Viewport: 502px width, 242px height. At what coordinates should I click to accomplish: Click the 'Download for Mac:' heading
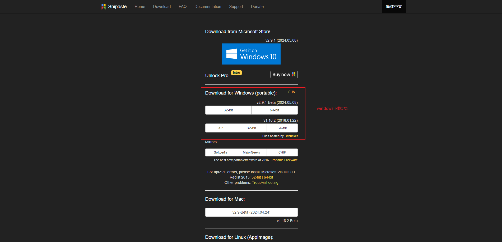(x=225, y=199)
